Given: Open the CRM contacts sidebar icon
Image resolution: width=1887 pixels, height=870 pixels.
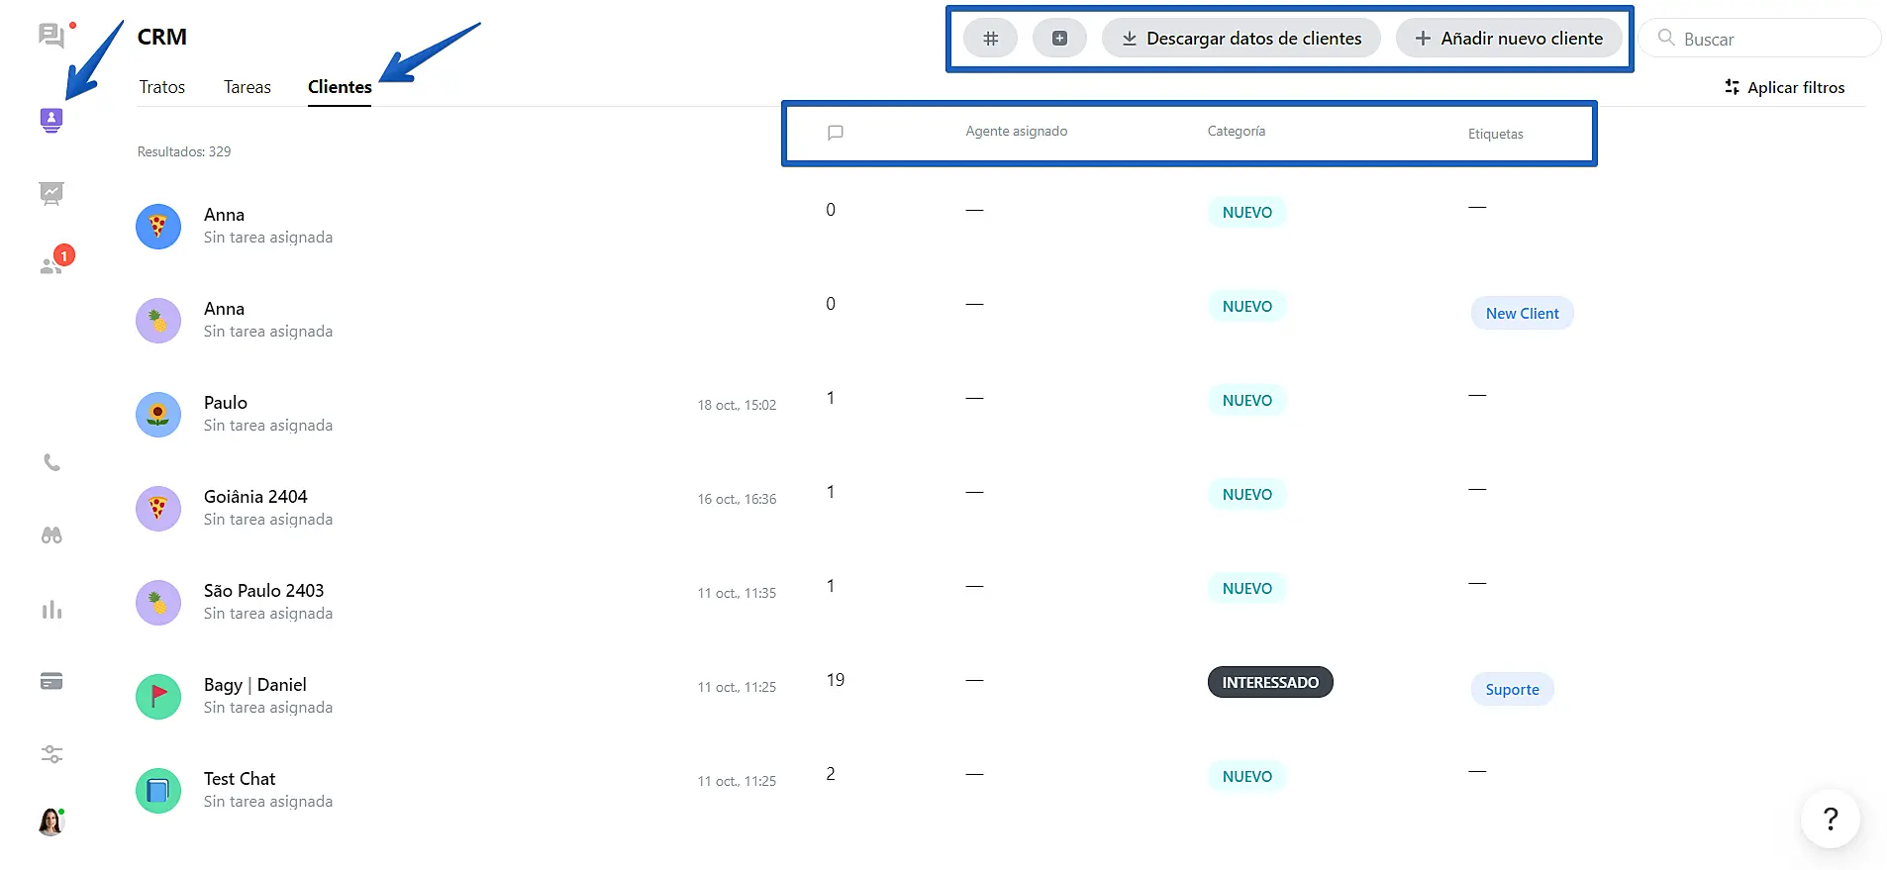Looking at the screenshot, I should tap(51, 121).
